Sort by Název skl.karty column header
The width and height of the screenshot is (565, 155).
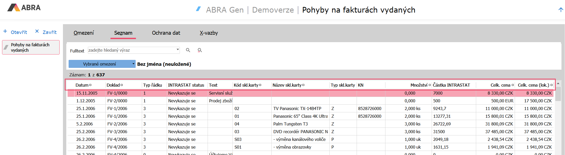pos(289,85)
